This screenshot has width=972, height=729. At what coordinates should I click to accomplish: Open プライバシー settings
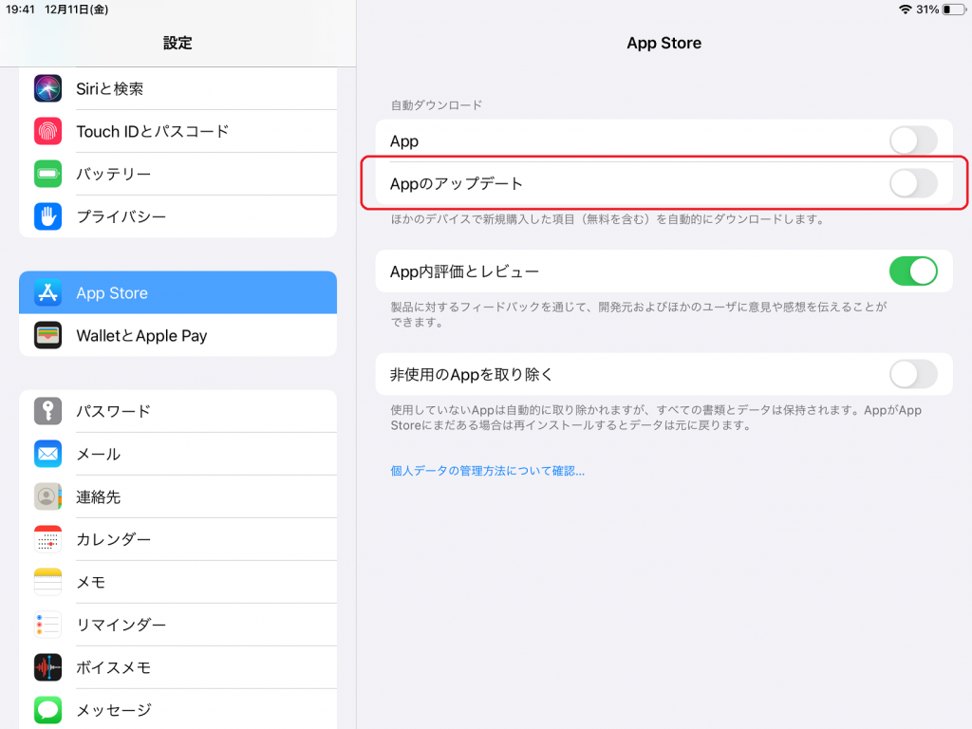point(178,217)
